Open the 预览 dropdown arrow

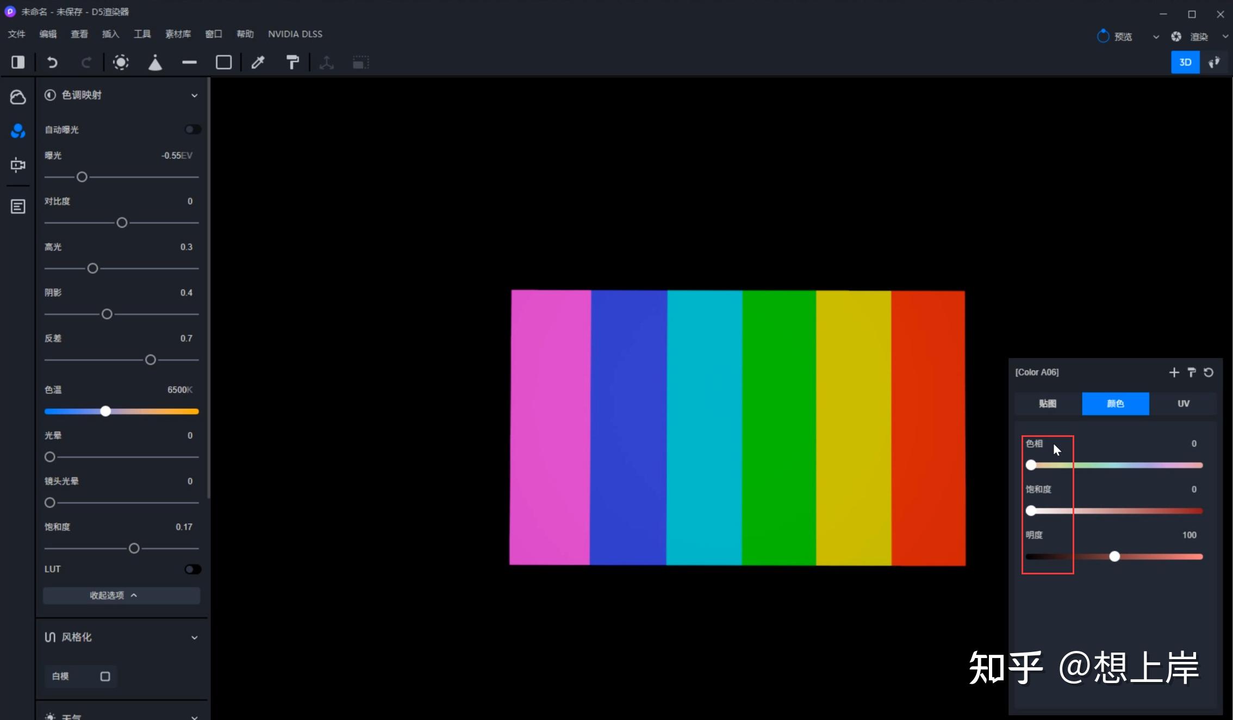pos(1156,37)
